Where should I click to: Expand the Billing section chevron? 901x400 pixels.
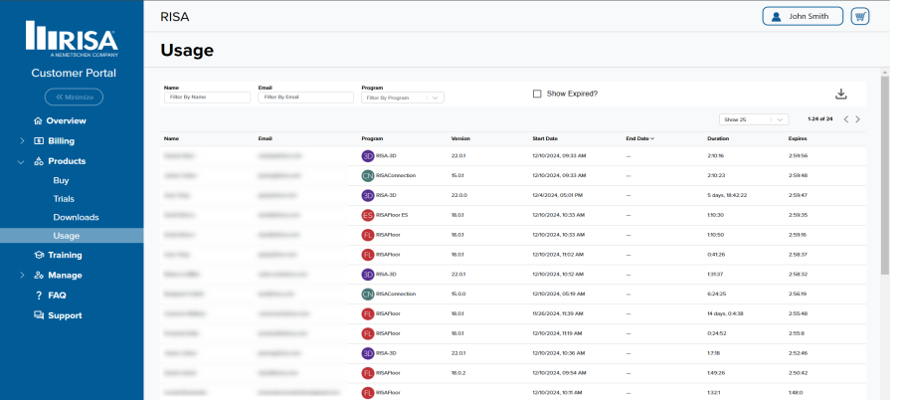[22, 141]
